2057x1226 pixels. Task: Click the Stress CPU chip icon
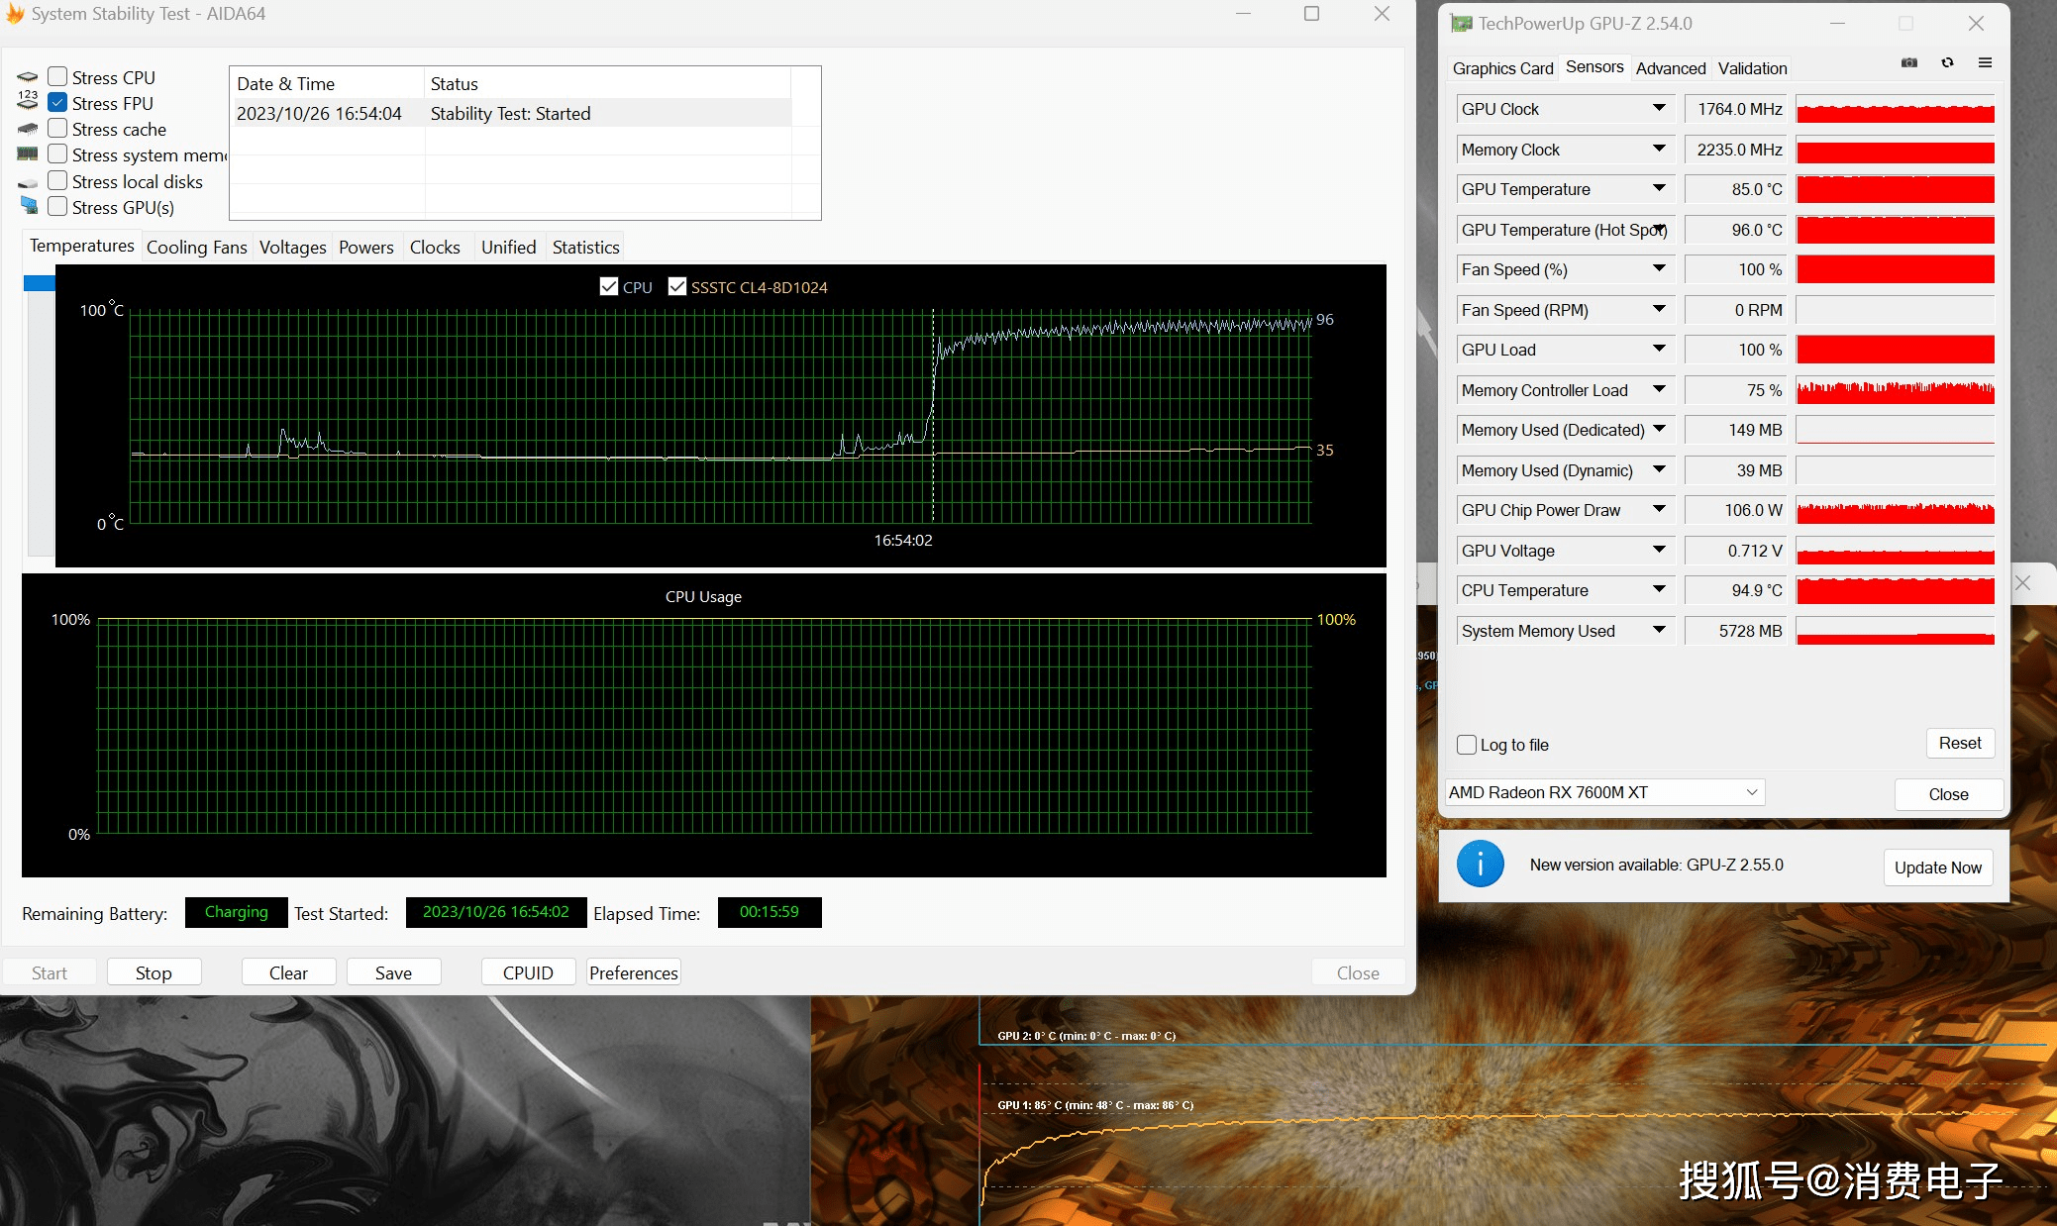click(28, 77)
